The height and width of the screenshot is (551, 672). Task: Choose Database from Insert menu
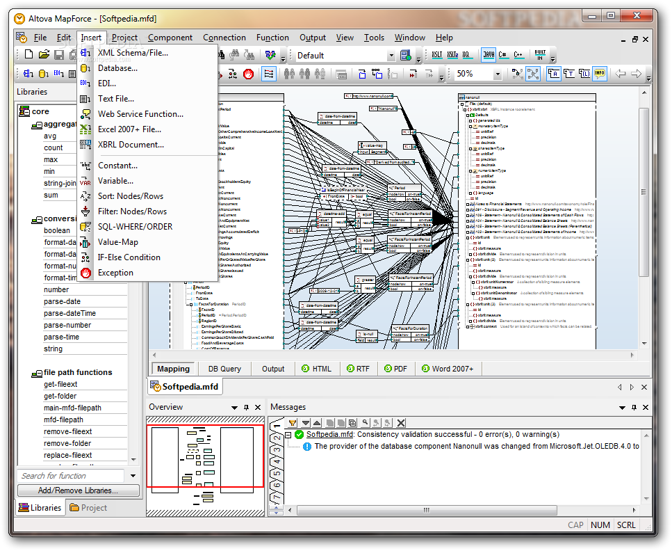click(148, 68)
